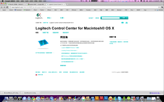Open the 檔案 menu
The height and width of the screenshot is (102, 164).
click(18, 1)
